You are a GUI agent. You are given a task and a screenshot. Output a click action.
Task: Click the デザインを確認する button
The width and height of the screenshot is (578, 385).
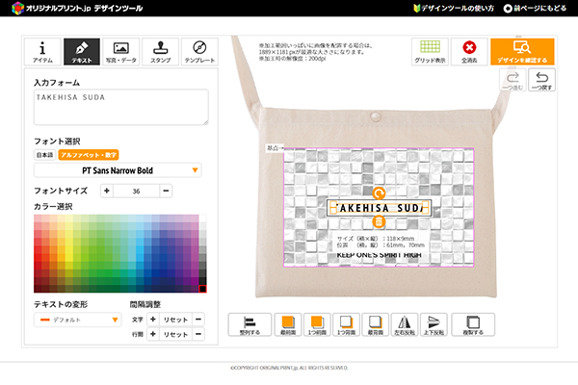coord(521,51)
